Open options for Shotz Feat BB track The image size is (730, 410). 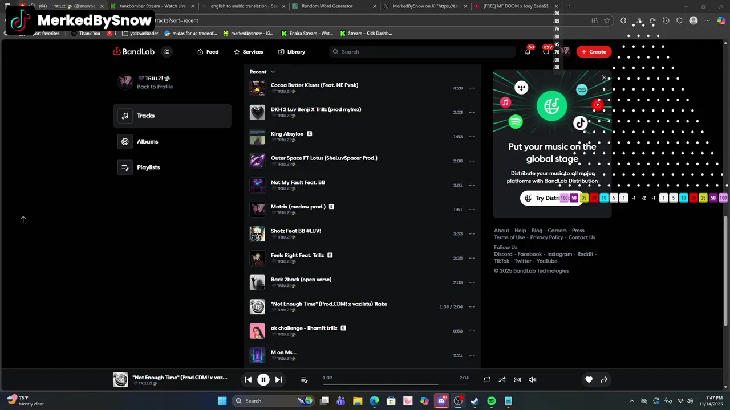[472, 234]
